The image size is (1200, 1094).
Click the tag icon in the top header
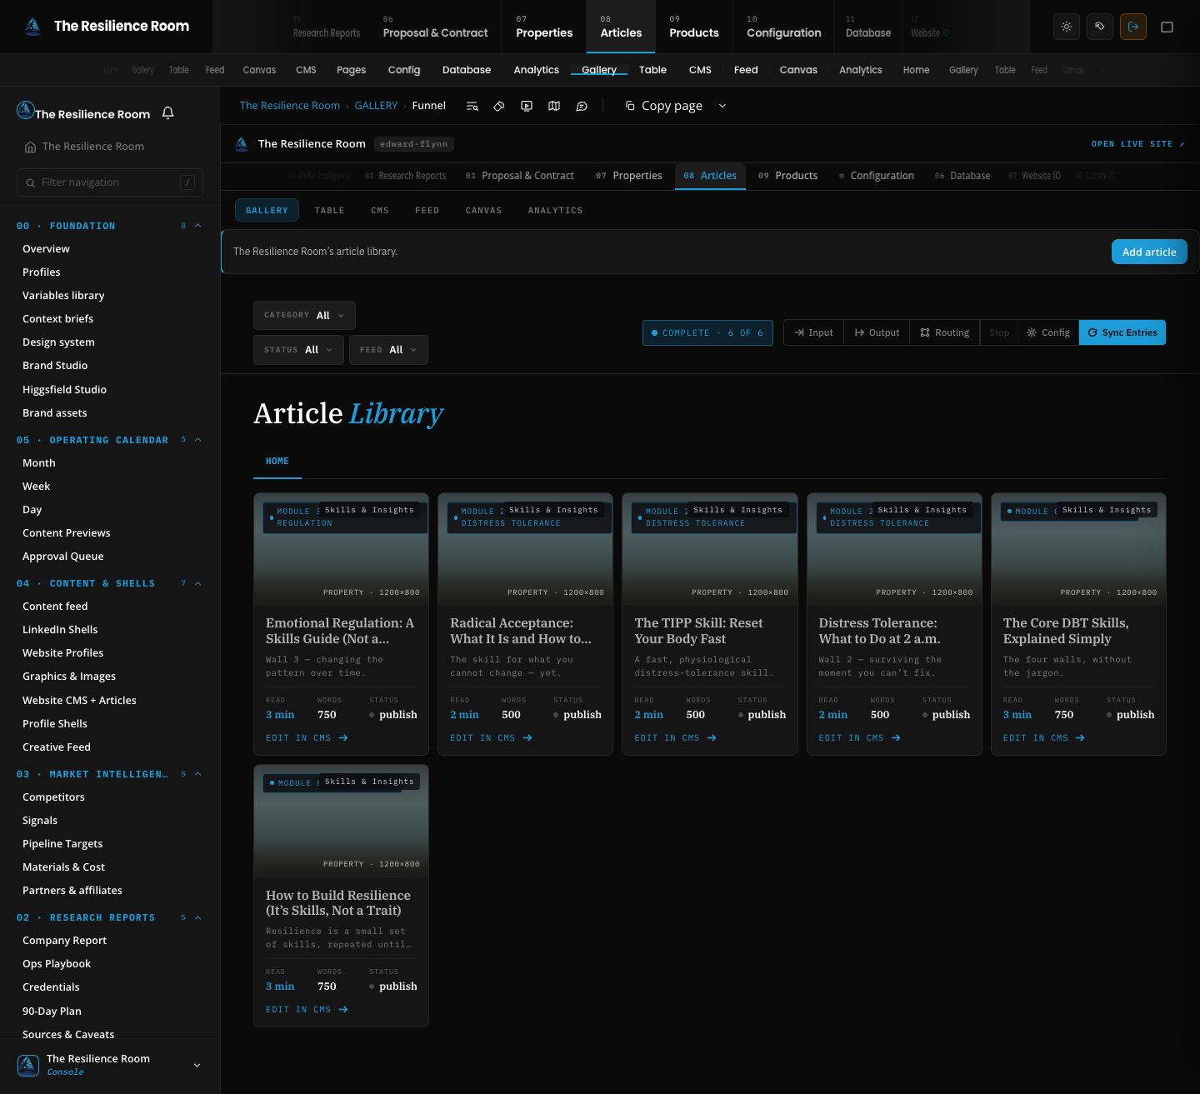[x=1100, y=27]
